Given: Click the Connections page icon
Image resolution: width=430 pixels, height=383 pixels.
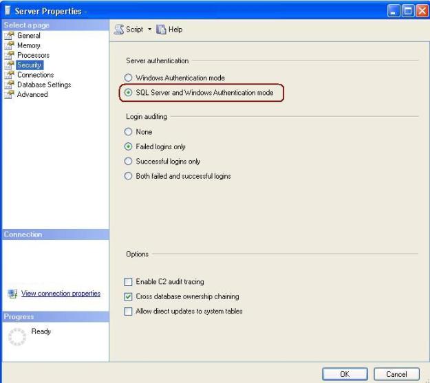Looking at the screenshot, I should click(x=10, y=75).
